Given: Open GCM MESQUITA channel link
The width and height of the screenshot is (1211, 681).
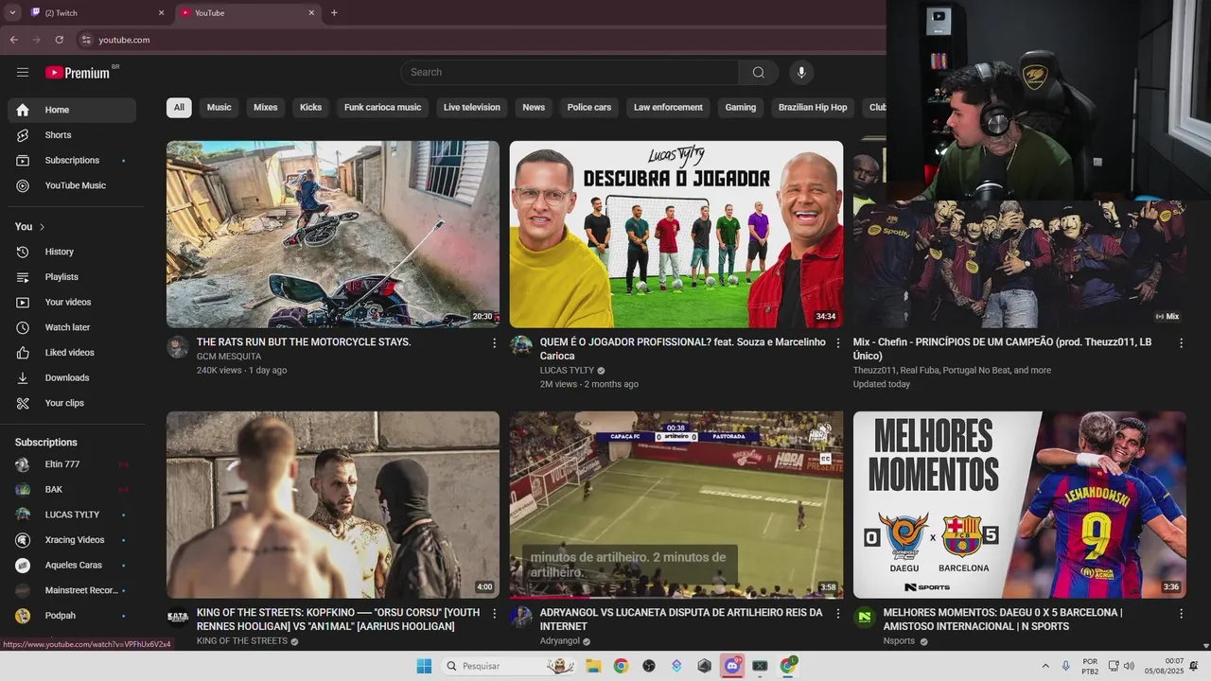Looking at the screenshot, I should [229, 357].
